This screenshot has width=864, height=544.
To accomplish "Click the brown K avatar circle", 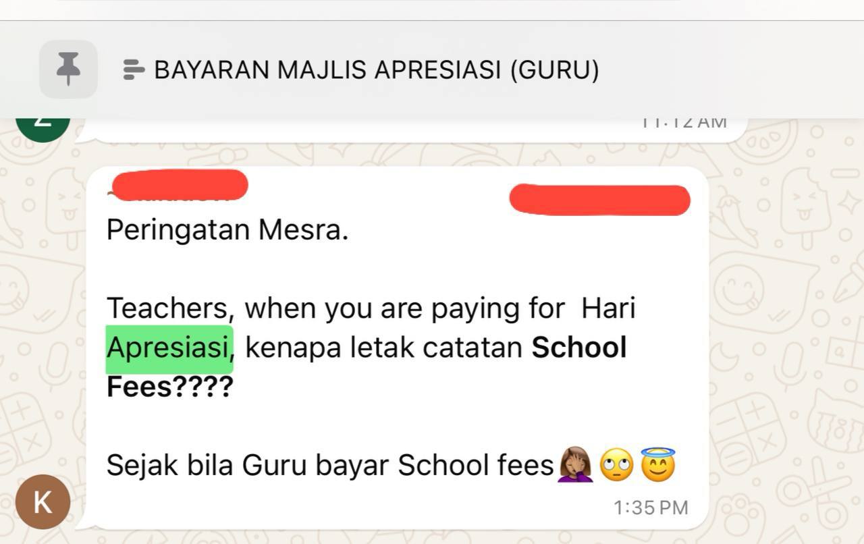I will (x=43, y=501).
